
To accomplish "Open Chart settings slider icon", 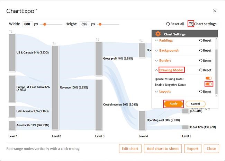I will pyautogui.click(x=191, y=24).
